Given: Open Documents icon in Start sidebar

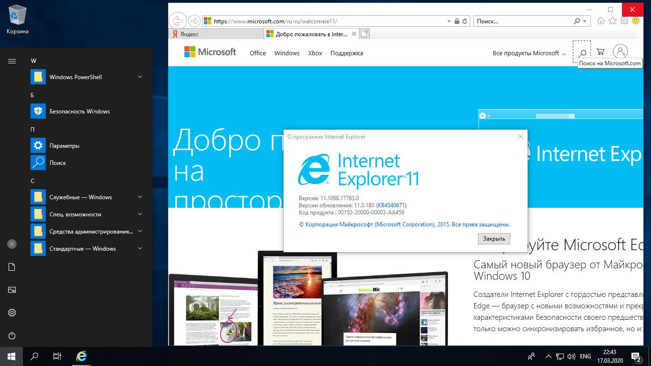Looking at the screenshot, I should click(x=12, y=267).
